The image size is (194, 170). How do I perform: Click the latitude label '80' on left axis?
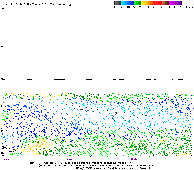(x=2, y=9)
